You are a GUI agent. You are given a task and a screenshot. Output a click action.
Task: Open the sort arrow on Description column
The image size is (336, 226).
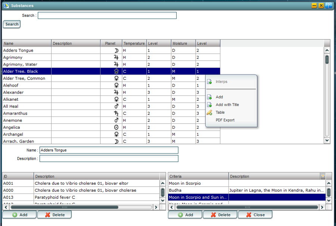(323, 176)
